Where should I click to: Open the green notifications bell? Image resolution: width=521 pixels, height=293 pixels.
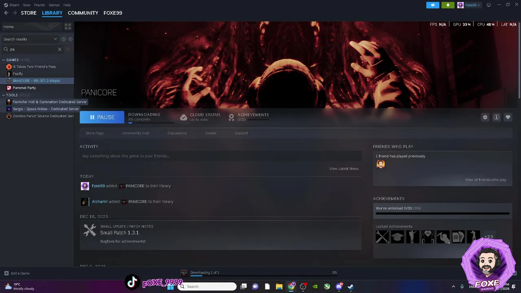click(x=448, y=5)
